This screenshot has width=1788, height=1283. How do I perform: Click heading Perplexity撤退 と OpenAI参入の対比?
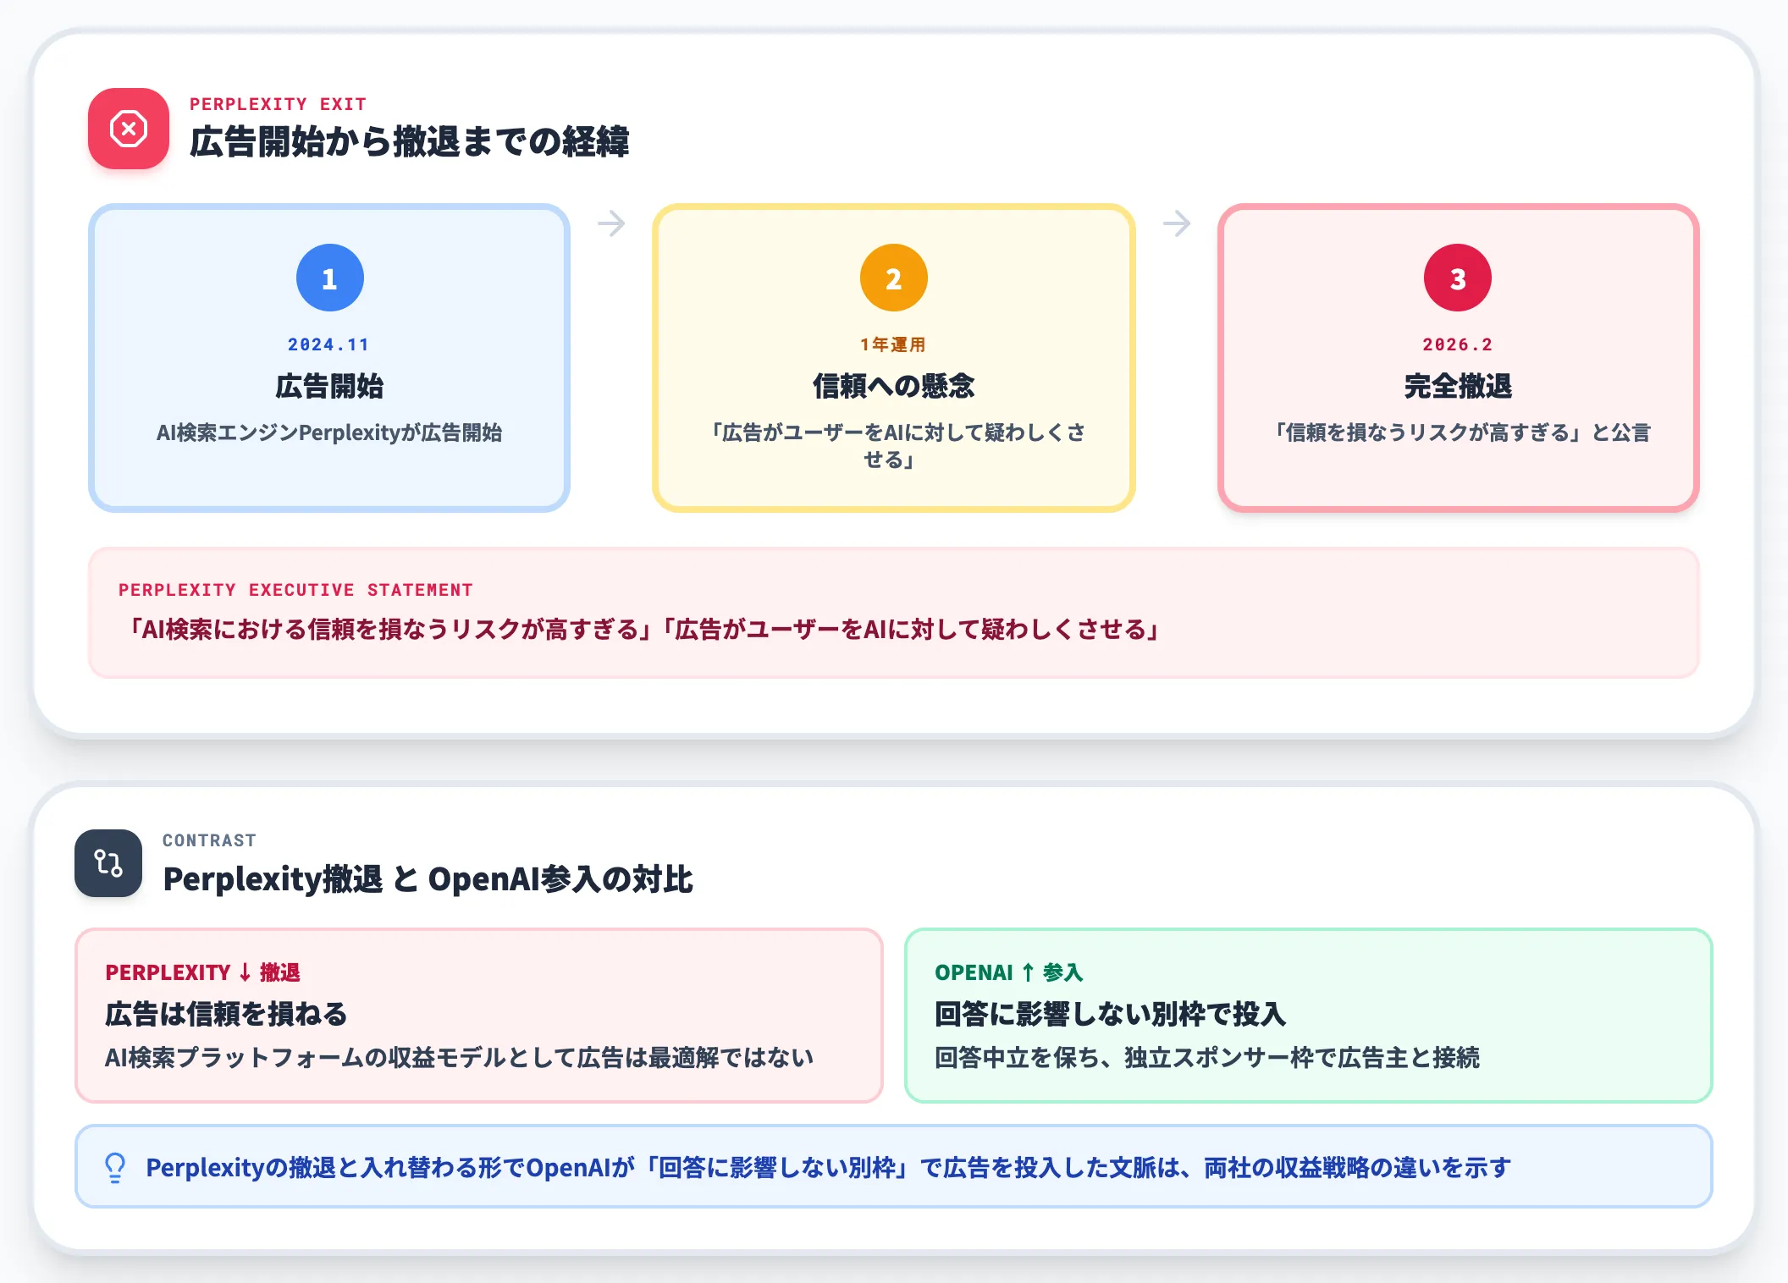[428, 879]
